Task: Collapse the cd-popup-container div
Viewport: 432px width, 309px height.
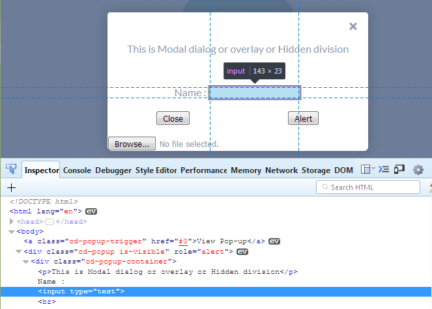Action: coord(25,262)
